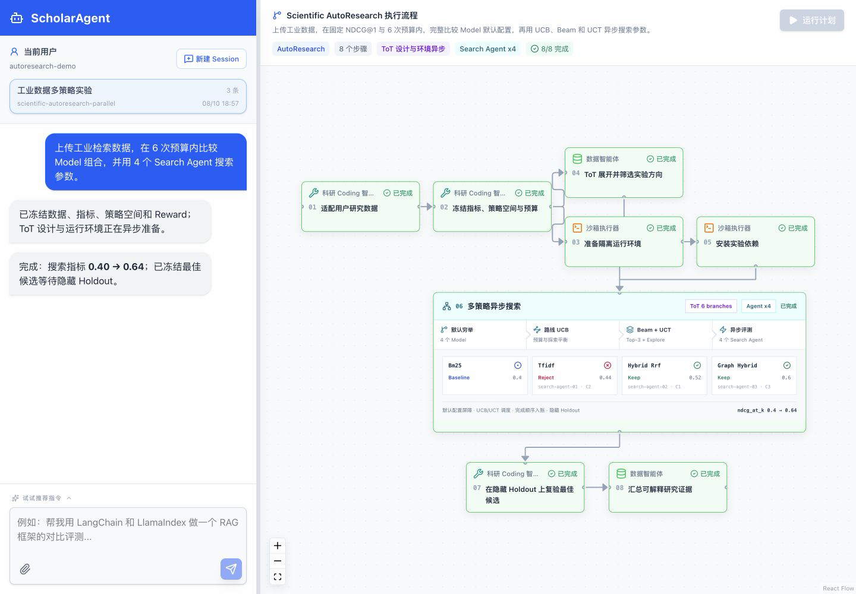Select node 05 安装实验依赖
This screenshot has height=594, width=856.
[756, 242]
